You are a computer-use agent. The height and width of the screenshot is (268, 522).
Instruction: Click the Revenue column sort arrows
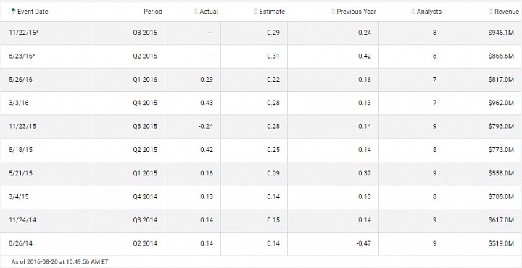pos(491,12)
